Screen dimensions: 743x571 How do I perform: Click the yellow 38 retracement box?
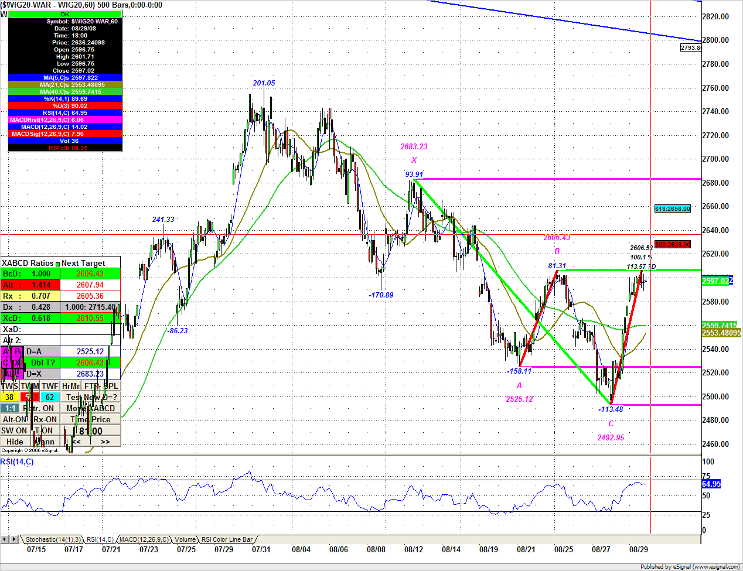click(10, 397)
